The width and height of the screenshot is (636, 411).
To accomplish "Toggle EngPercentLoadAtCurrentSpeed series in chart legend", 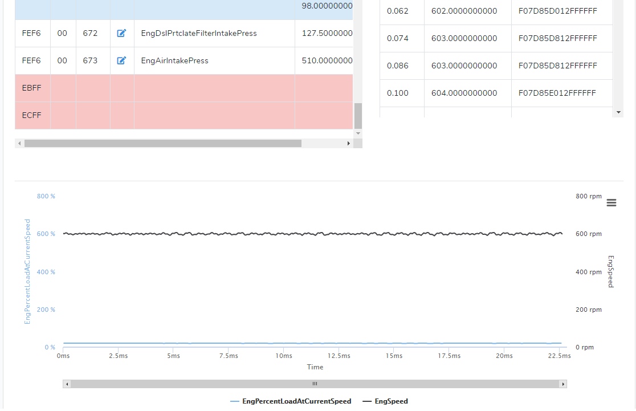I will [x=291, y=401].
